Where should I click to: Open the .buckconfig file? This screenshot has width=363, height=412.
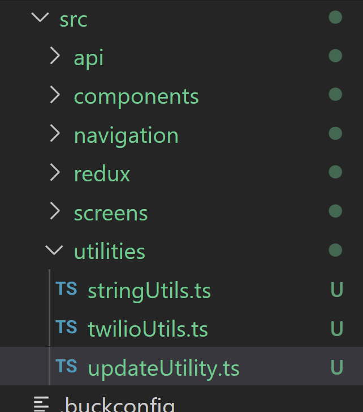[x=117, y=405]
